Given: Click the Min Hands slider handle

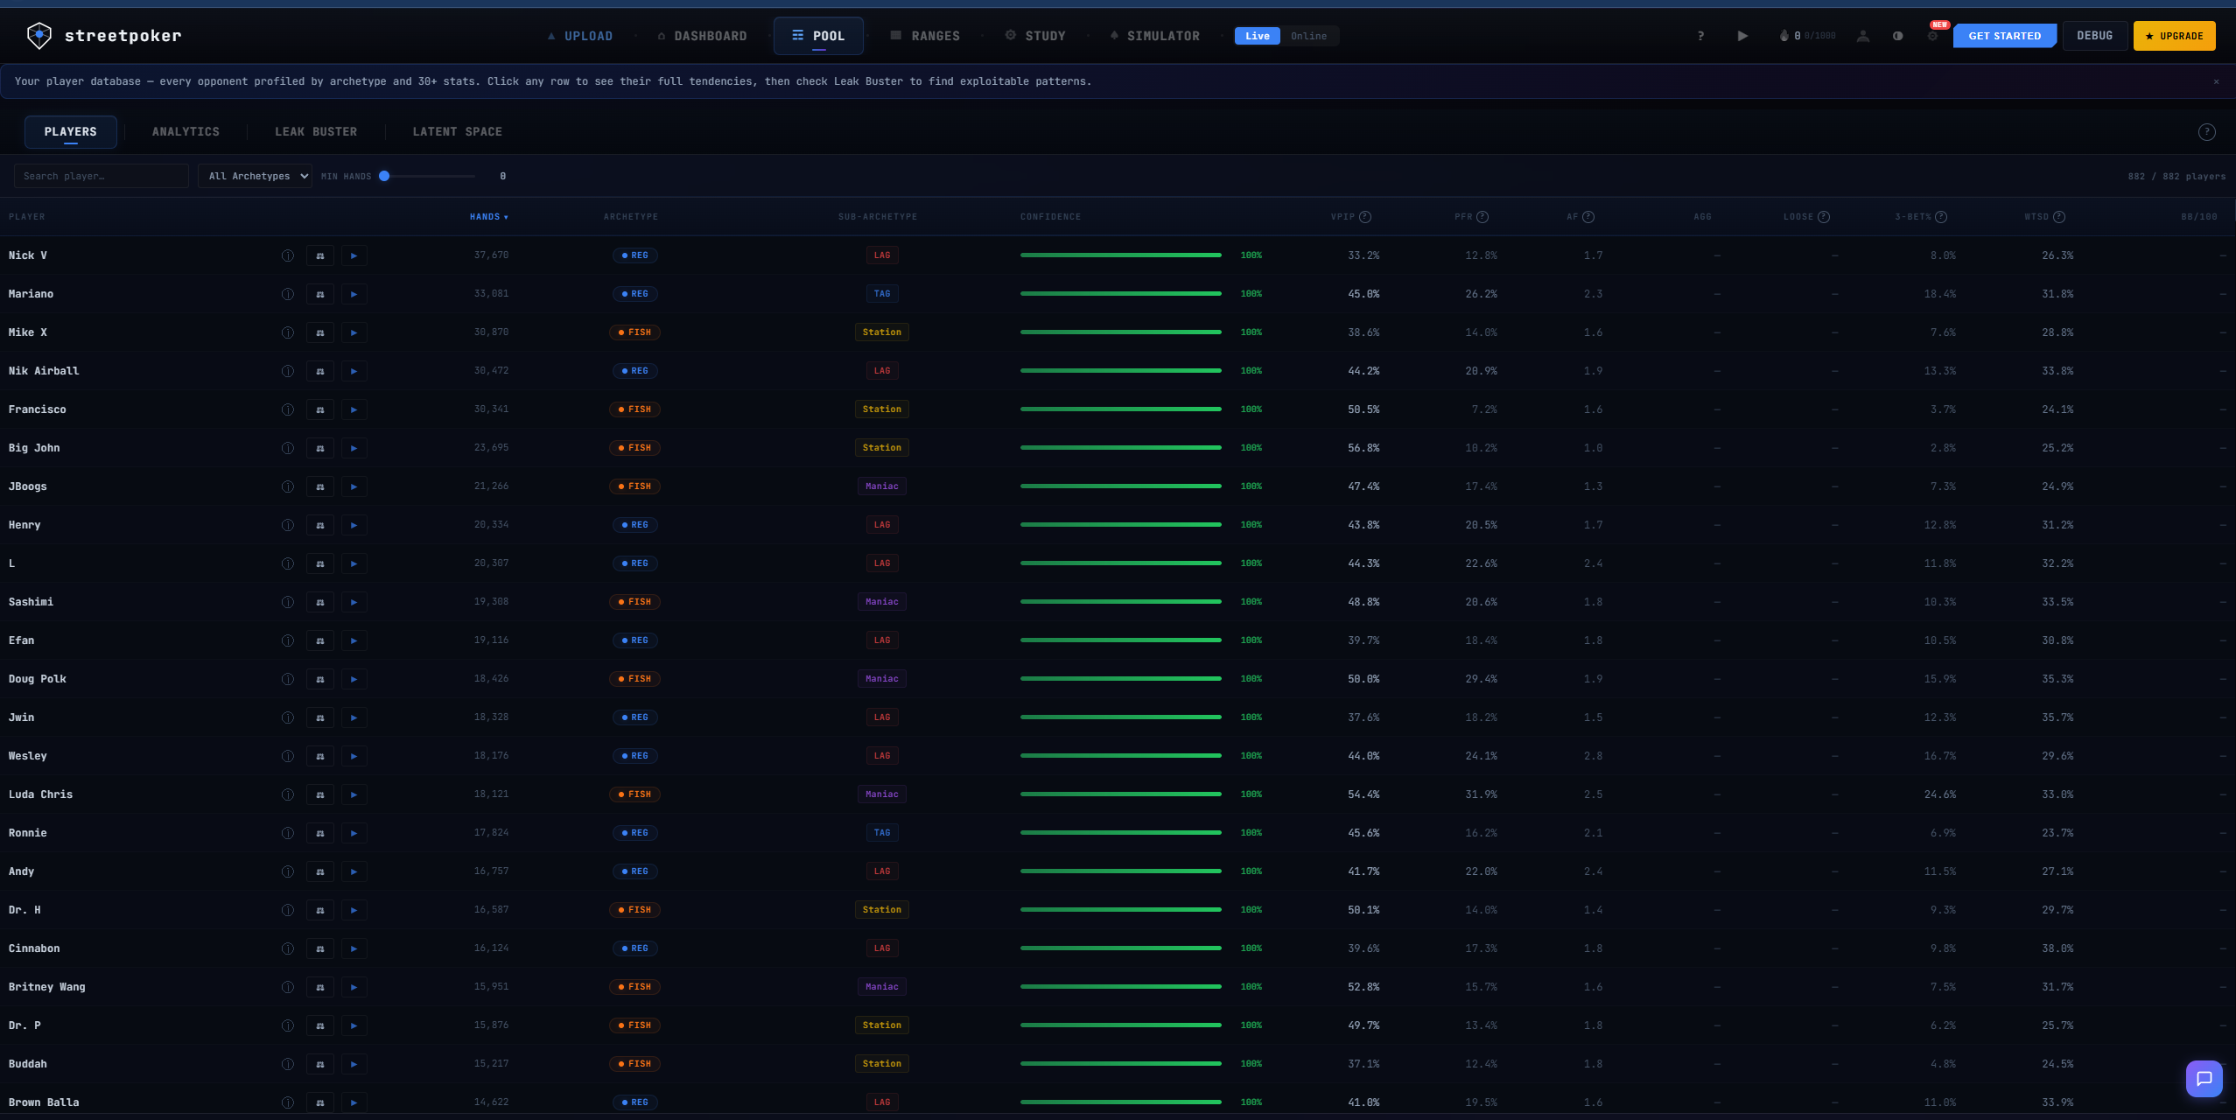Looking at the screenshot, I should tap(384, 176).
